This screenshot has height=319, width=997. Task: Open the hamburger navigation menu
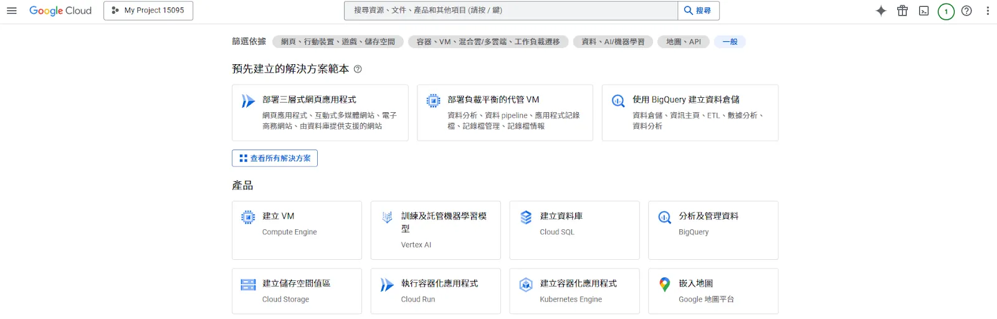[11, 11]
